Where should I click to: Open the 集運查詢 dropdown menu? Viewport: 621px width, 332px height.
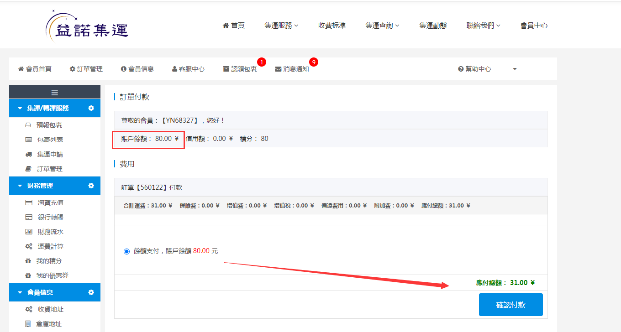383,26
